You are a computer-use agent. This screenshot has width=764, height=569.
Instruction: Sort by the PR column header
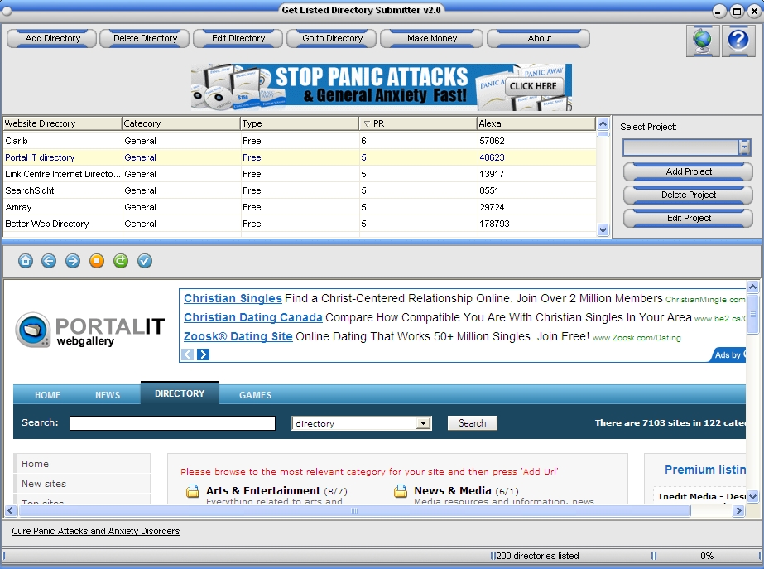(x=417, y=124)
